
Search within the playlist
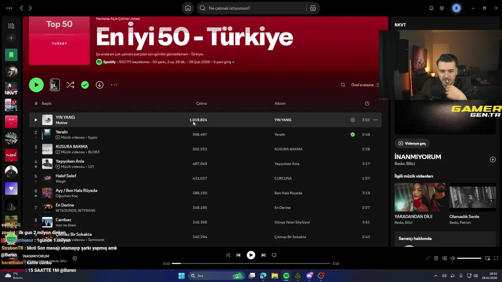tap(343, 85)
